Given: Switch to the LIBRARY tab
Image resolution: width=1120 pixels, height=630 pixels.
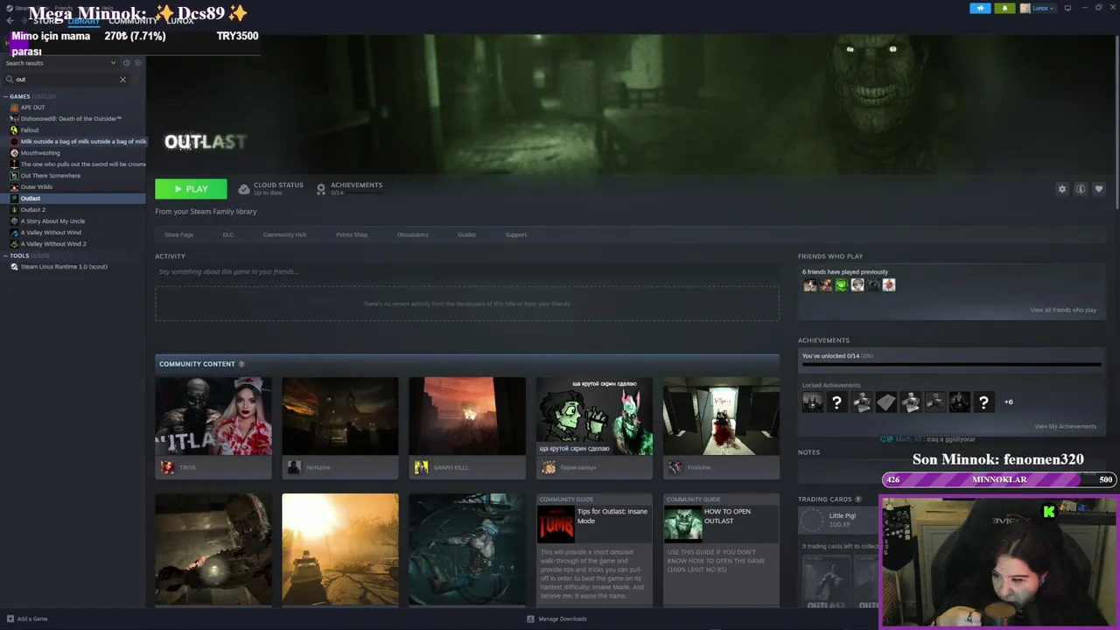Looking at the screenshot, I should (84, 20).
